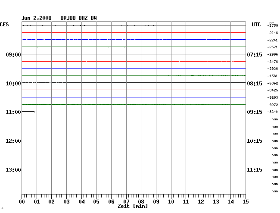This screenshot has width=280, height=213.
Task: Click the 13:00 local time label
Action: pos(13,170)
